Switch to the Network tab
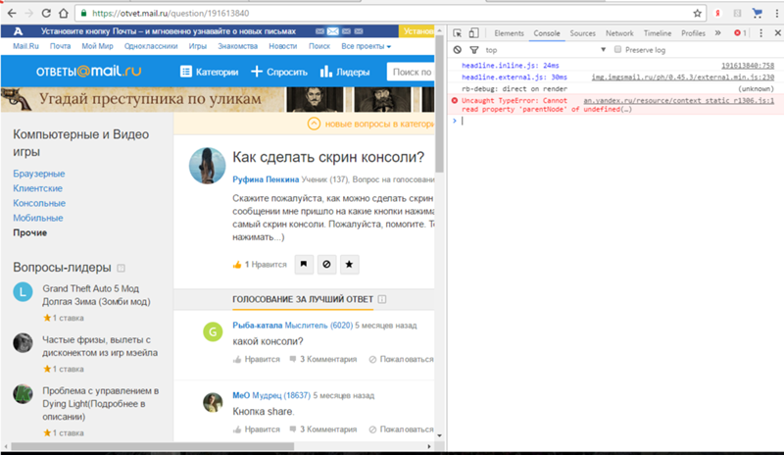This screenshot has width=784, height=455. 619,33
